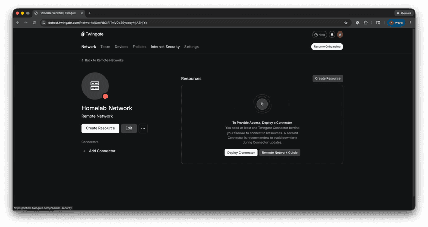Open Chrome three-dot menu

[410, 23]
